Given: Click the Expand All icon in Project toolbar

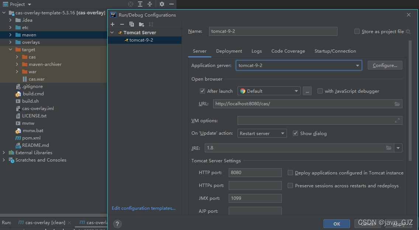Looking at the screenshot, I should [x=140, y=4].
